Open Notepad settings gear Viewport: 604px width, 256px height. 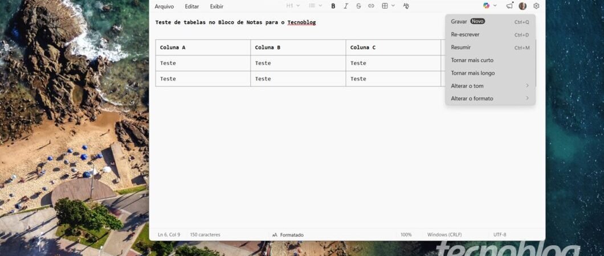[536, 6]
